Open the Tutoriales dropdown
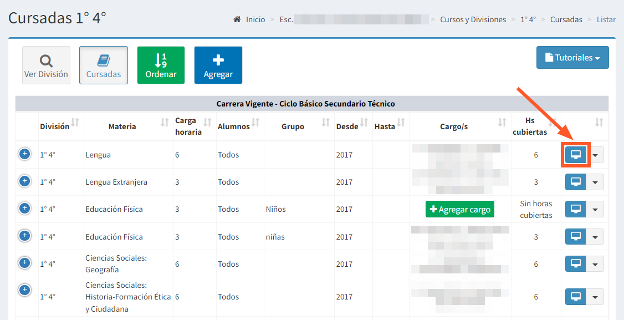The width and height of the screenshot is (624, 320). [x=572, y=58]
